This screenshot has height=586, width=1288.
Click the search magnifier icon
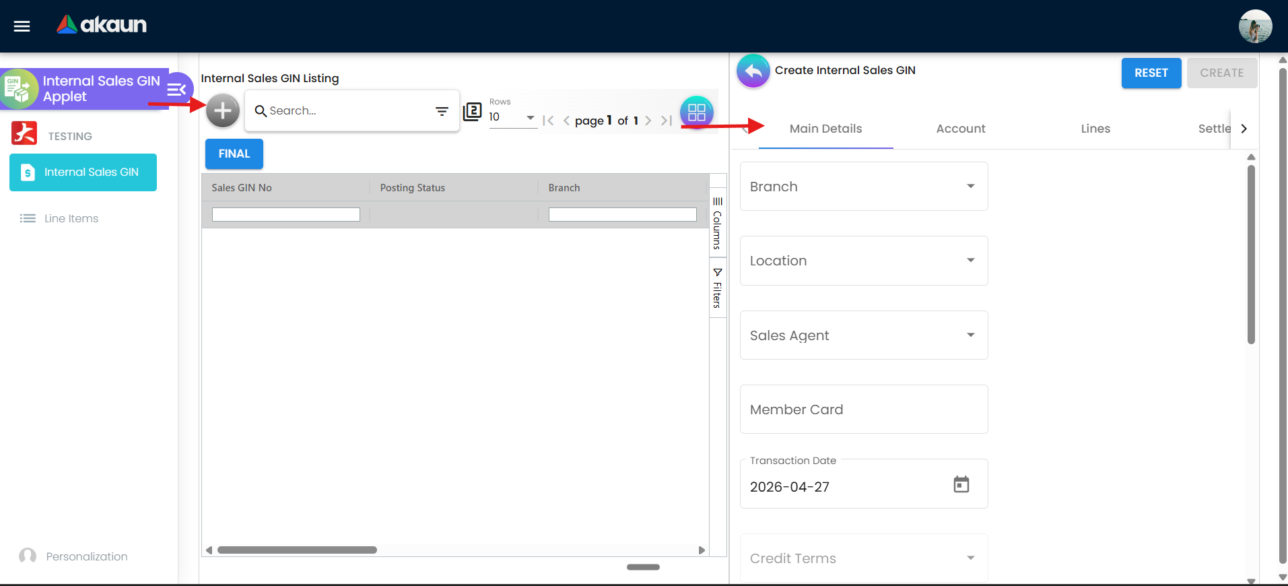click(x=261, y=111)
